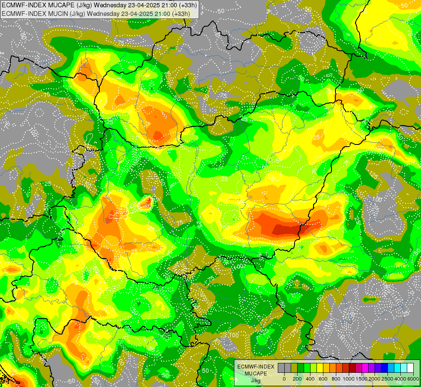This screenshot has width=421, height=387.
Task: Click the 600 tick label in legend
Action: tap(323, 379)
